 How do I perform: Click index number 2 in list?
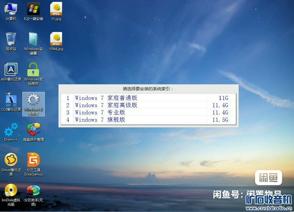pyautogui.click(x=68, y=105)
